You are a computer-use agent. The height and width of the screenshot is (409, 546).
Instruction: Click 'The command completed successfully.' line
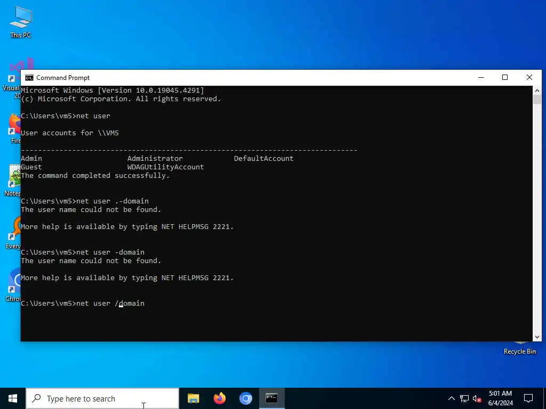[x=95, y=176]
